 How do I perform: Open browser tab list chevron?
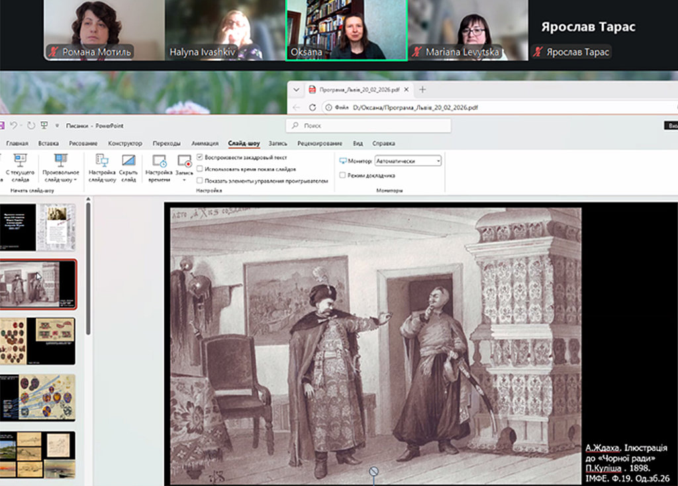(295, 89)
